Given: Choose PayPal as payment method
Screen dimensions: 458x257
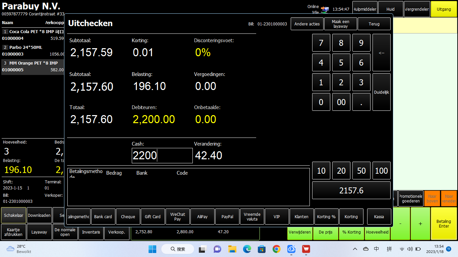Looking at the screenshot, I should 227,217.
